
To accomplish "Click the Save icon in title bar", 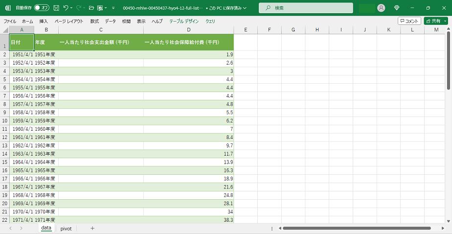I will pyautogui.click(x=56, y=8).
